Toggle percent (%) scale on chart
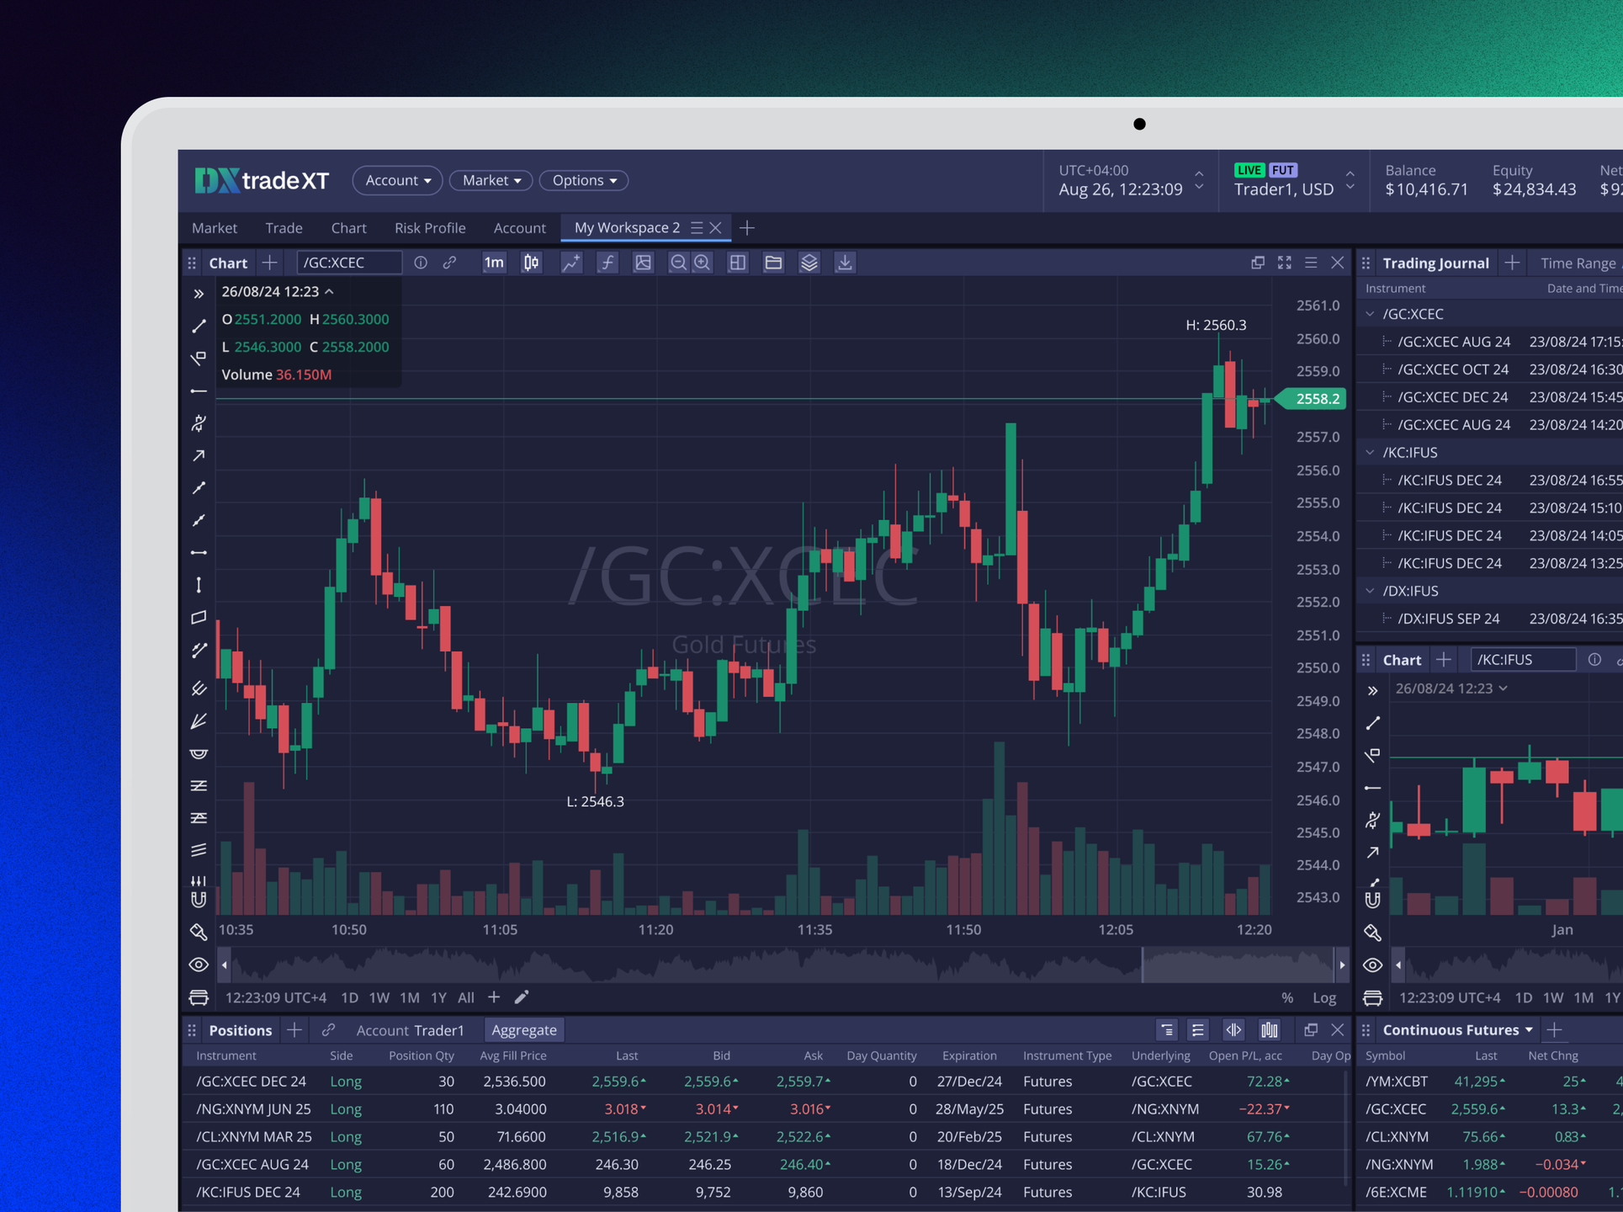Viewport: 1623px width, 1212px height. pyautogui.click(x=1286, y=997)
